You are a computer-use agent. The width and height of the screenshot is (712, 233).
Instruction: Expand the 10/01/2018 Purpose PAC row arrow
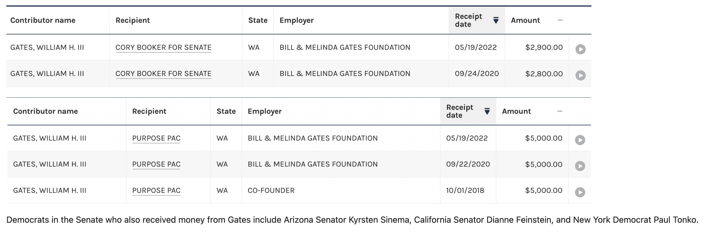coord(580,192)
